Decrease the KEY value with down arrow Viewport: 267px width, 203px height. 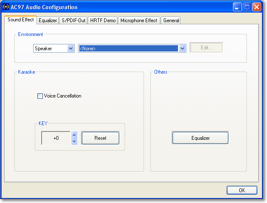coord(74,141)
